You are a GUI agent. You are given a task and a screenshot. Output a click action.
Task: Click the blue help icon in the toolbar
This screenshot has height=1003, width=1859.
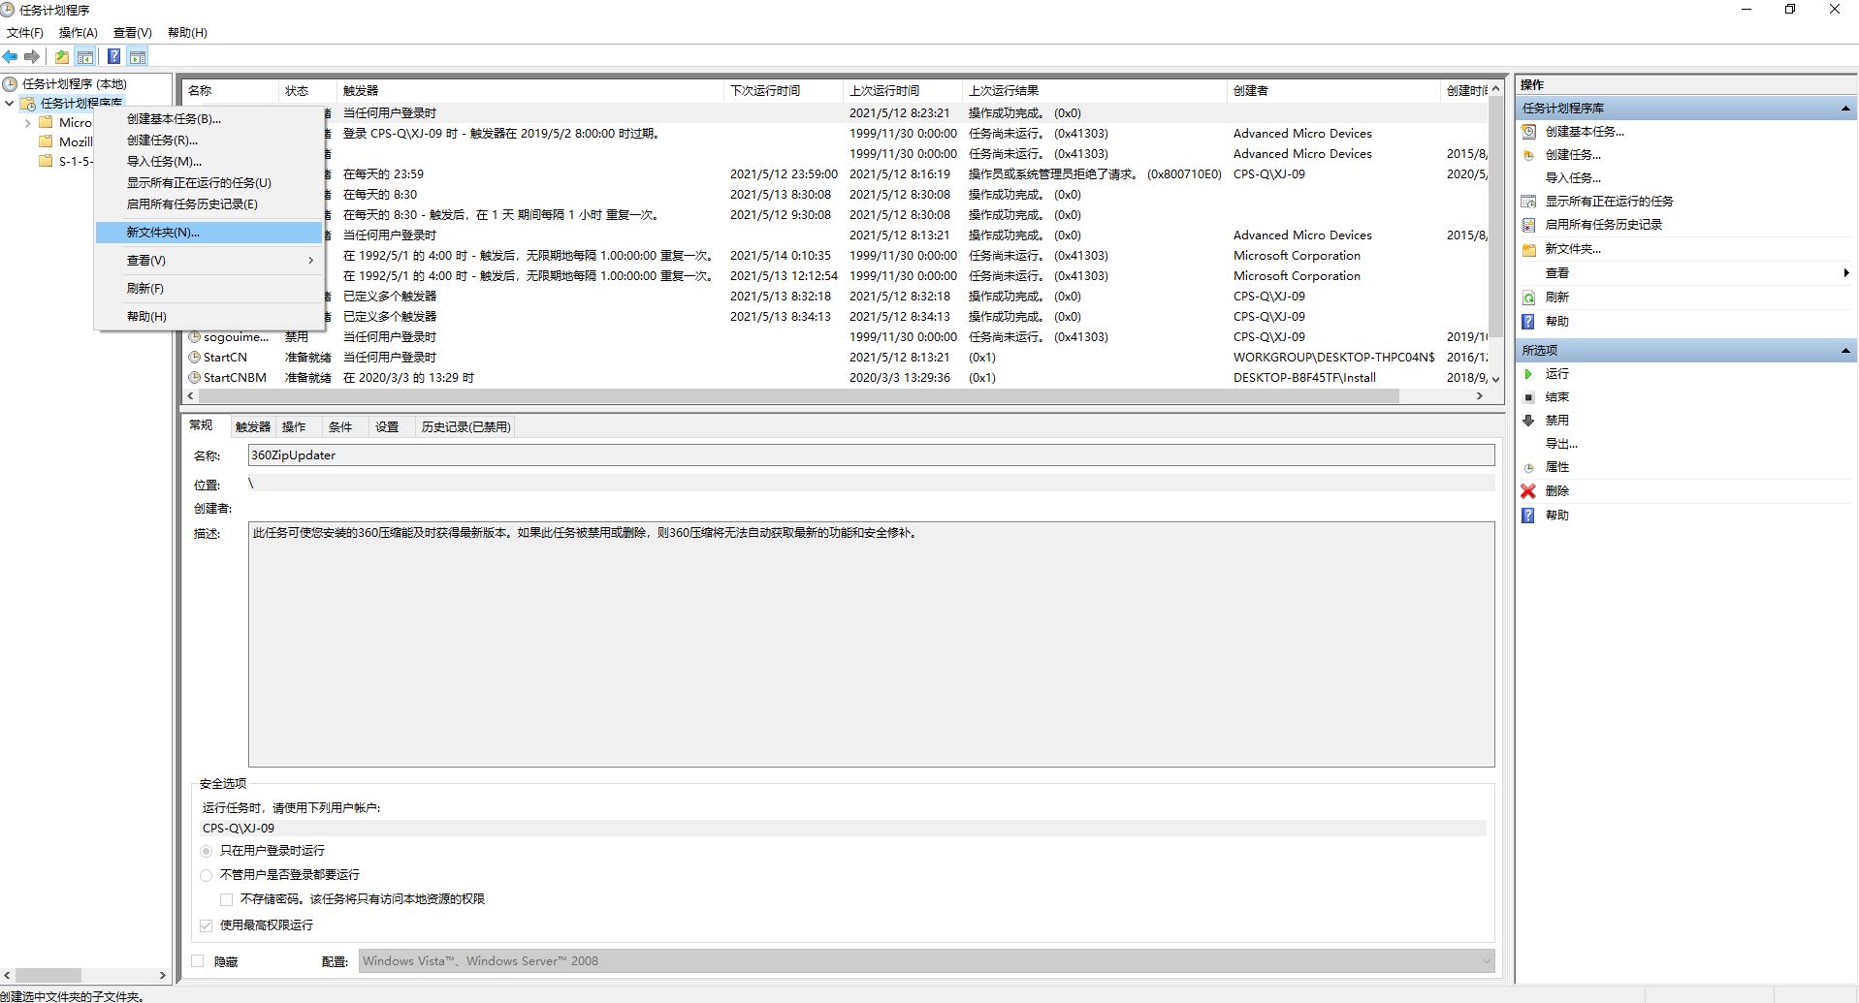[x=113, y=57]
